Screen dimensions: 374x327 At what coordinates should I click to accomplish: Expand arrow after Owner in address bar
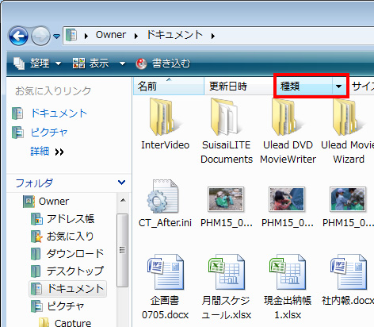pyautogui.click(x=136, y=36)
